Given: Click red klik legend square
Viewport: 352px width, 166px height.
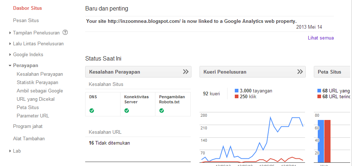Looking at the screenshot, I should [x=237, y=96].
